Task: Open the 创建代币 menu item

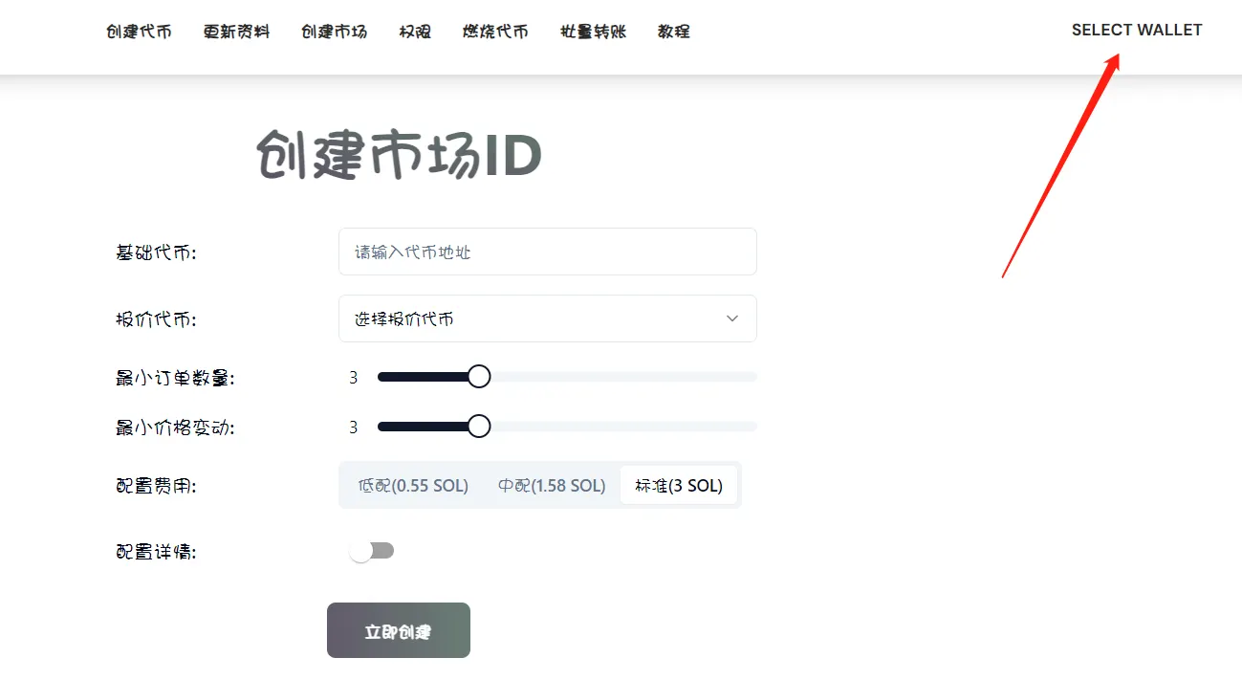Action: point(139,32)
